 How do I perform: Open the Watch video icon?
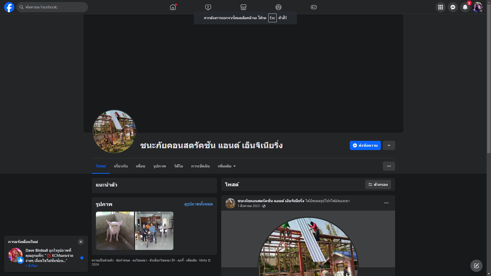208,7
